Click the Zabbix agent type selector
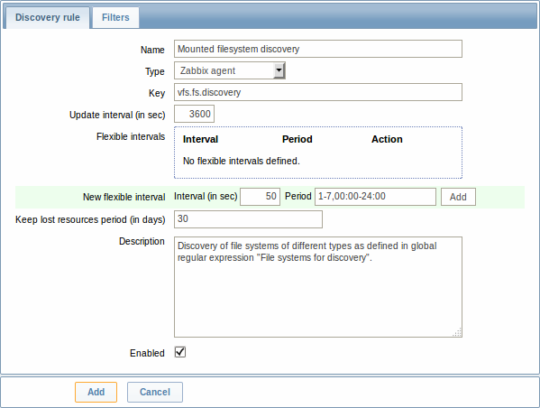 pos(230,70)
